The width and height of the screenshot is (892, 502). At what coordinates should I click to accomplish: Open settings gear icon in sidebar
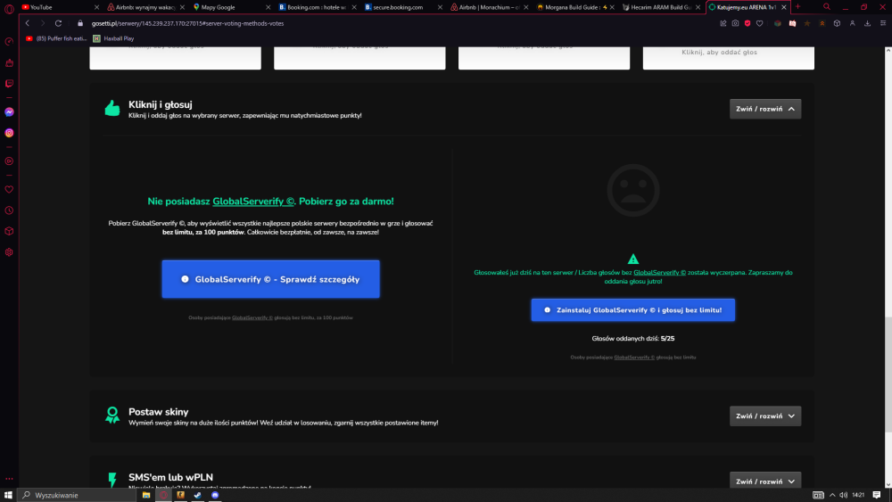pos(9,252)
